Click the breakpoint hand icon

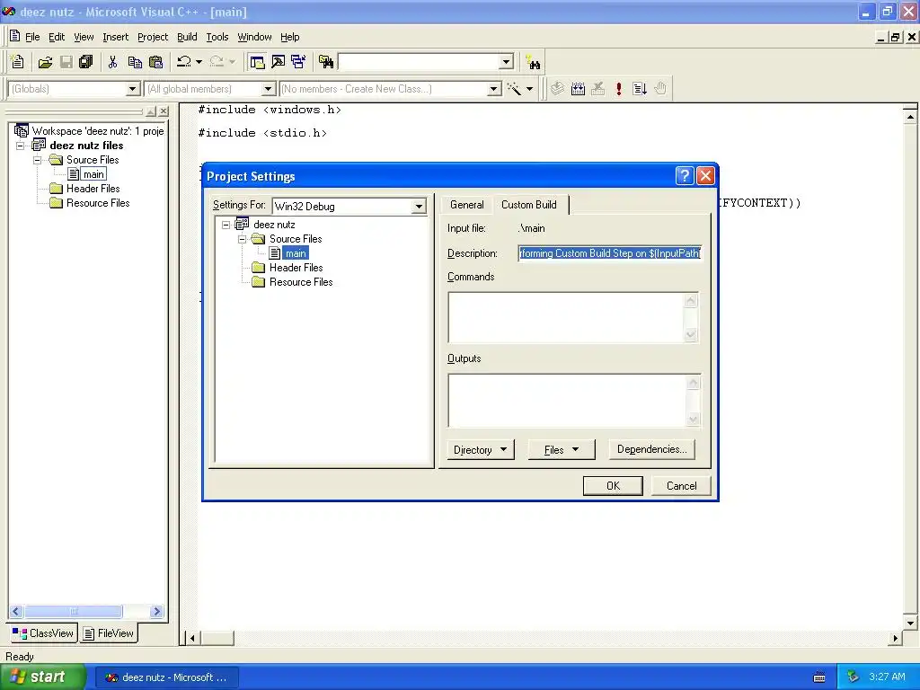(660, 89)
